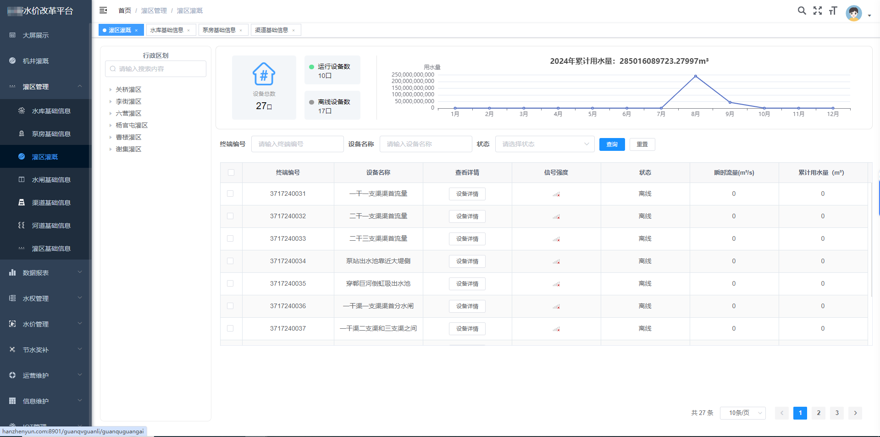Click the 大屏展示 sidebar icon
This screenshot has width=880, height=437.
tap(12, 35)
